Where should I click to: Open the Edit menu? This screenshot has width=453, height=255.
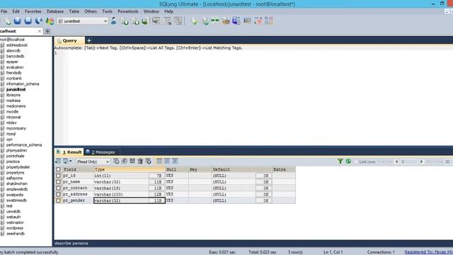pos(16,11)
